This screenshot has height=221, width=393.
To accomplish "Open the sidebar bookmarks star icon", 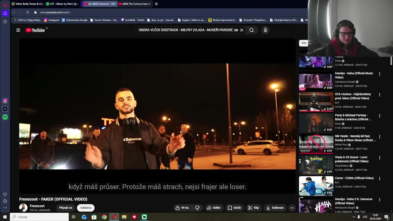I will point(5,21).
